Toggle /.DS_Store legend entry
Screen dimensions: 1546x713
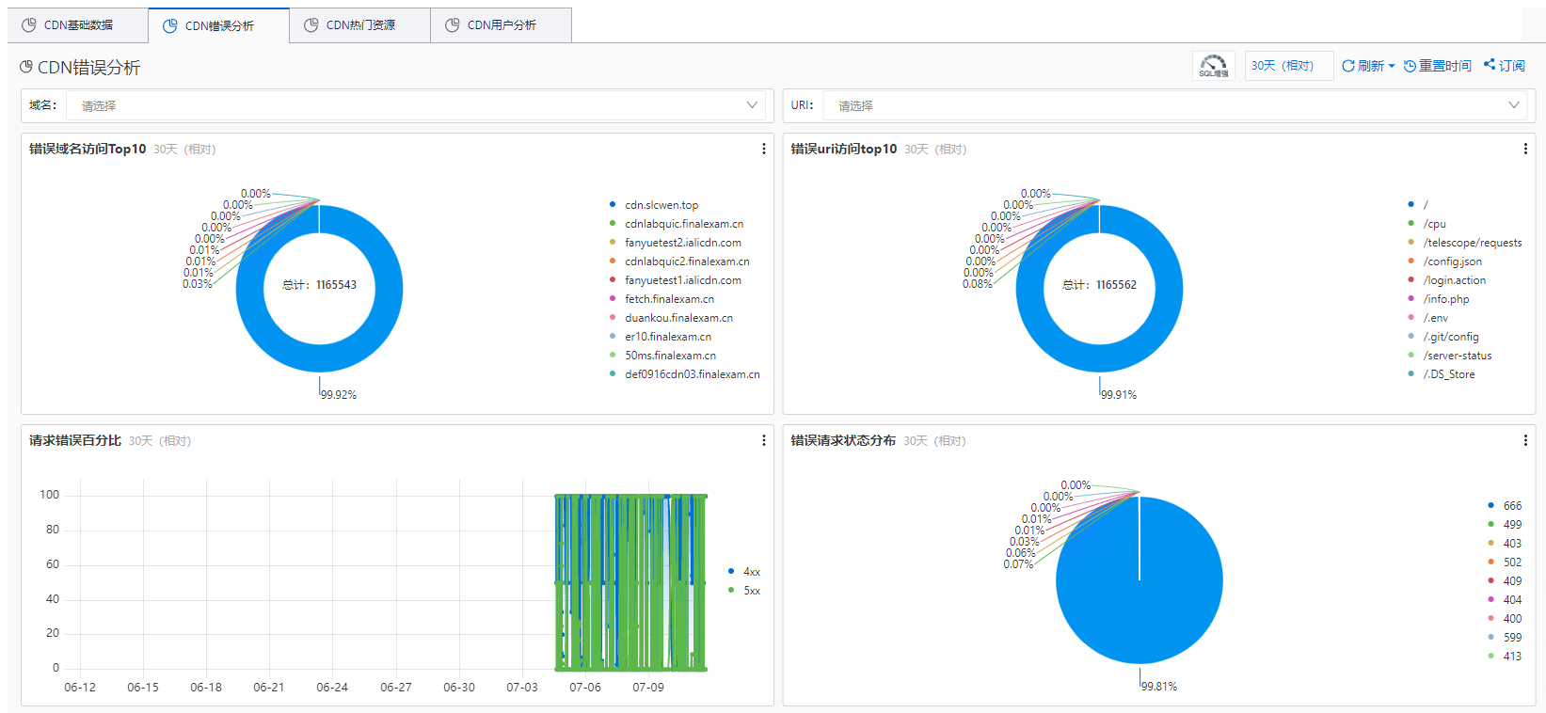1442,374
